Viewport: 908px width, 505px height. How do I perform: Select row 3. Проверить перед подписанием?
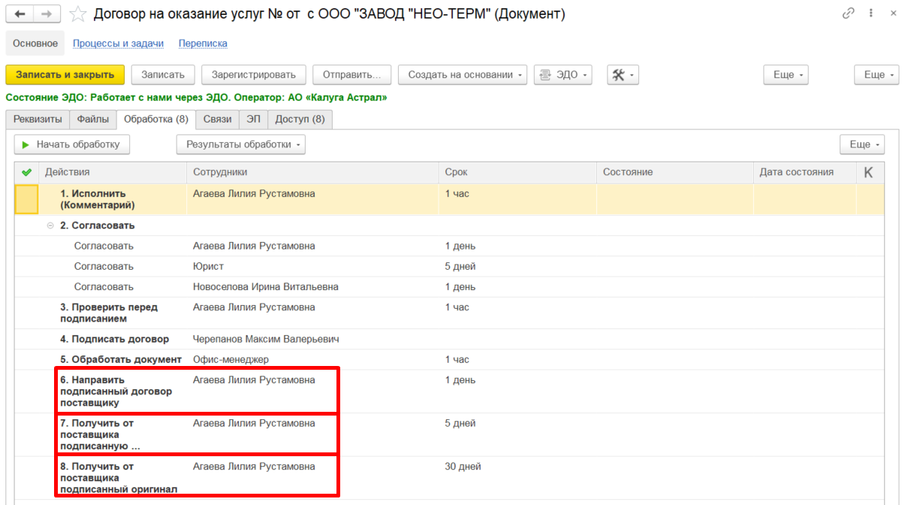click(x=449, y=313)
